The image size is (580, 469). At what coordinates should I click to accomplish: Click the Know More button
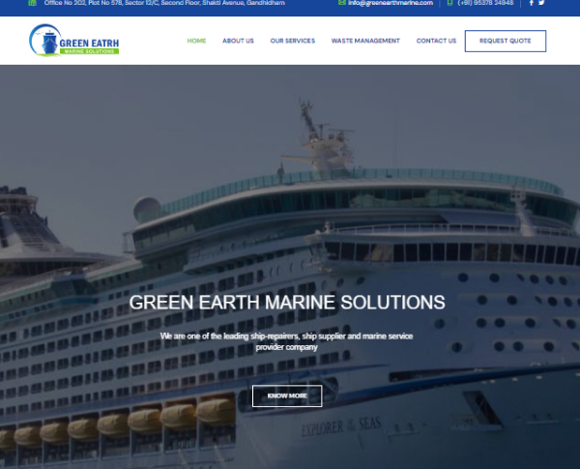287,396
